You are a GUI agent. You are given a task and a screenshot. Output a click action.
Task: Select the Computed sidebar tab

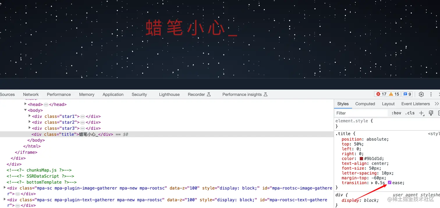(x=365, y=104)
